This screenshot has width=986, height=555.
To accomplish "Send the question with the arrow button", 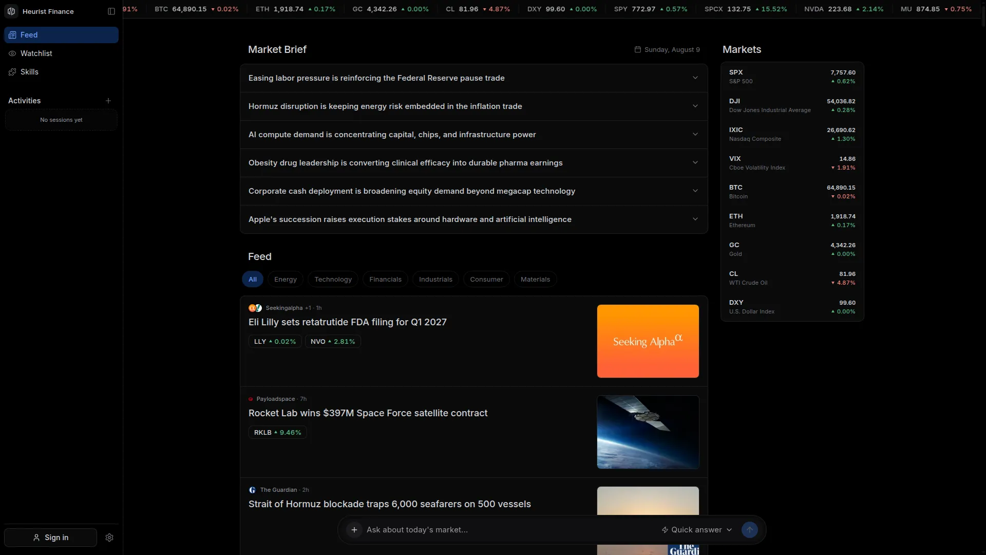I will pyautogui.click(x=750, y=530).
